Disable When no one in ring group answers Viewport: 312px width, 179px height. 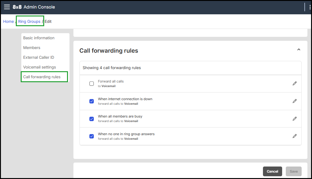click(91, 136)
